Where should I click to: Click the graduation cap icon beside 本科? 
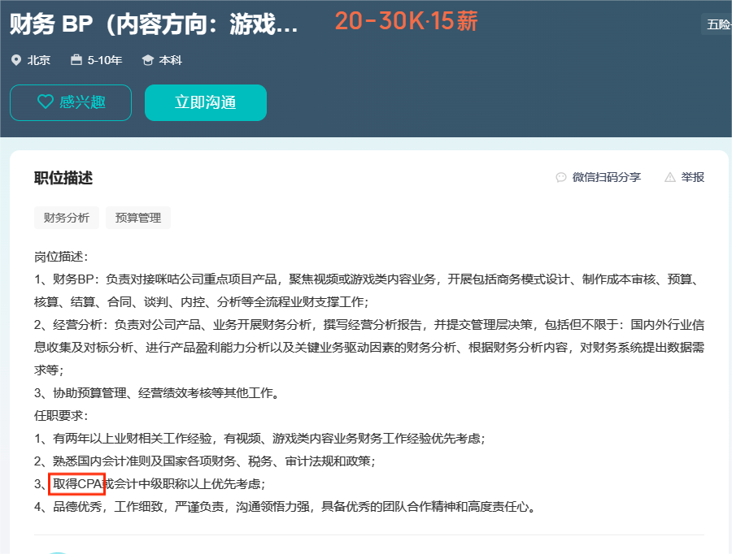click(147, 60)
